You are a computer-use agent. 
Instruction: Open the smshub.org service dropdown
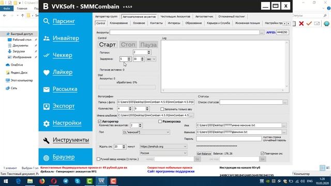[163, 146]
